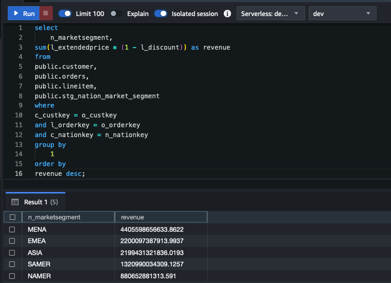Click the n_marketsegment column header
The height and width of the screenshot is (283, 391).
54,217
